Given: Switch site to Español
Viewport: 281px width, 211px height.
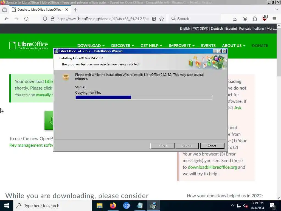Looking at the screenshot, I should tap(231, 29).
